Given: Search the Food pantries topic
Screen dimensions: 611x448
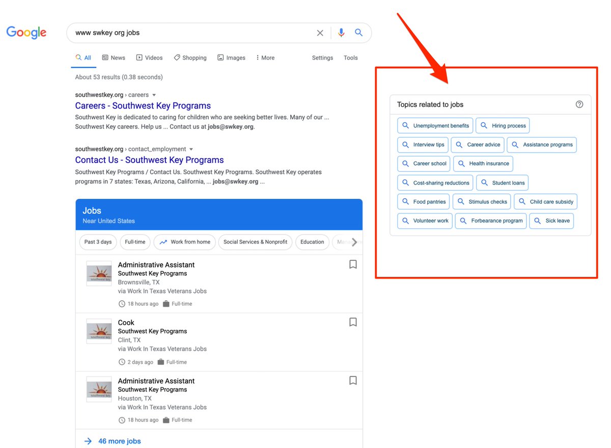Looking at the screenshot, I should coord(424,202).
